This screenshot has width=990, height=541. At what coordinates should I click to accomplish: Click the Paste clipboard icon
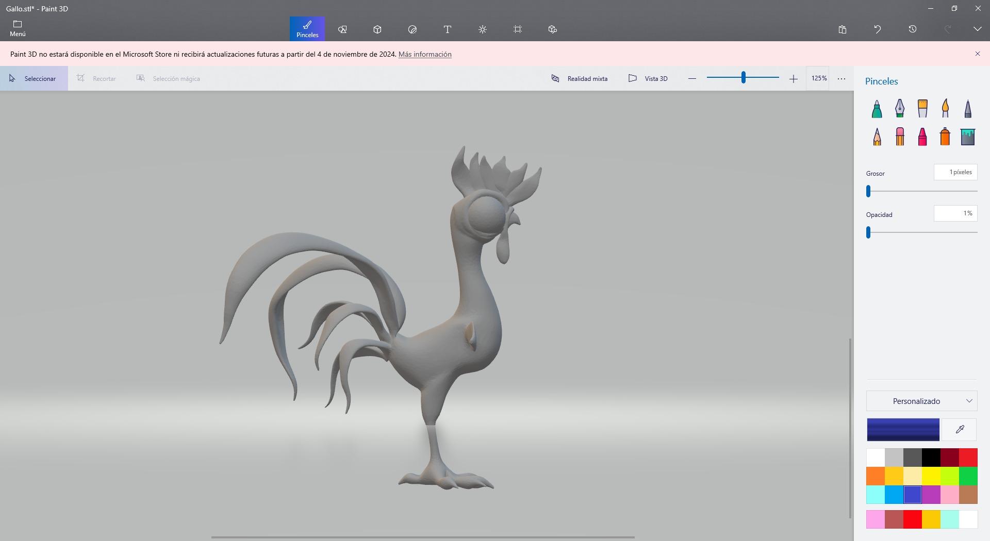click(x=843, y=29)
